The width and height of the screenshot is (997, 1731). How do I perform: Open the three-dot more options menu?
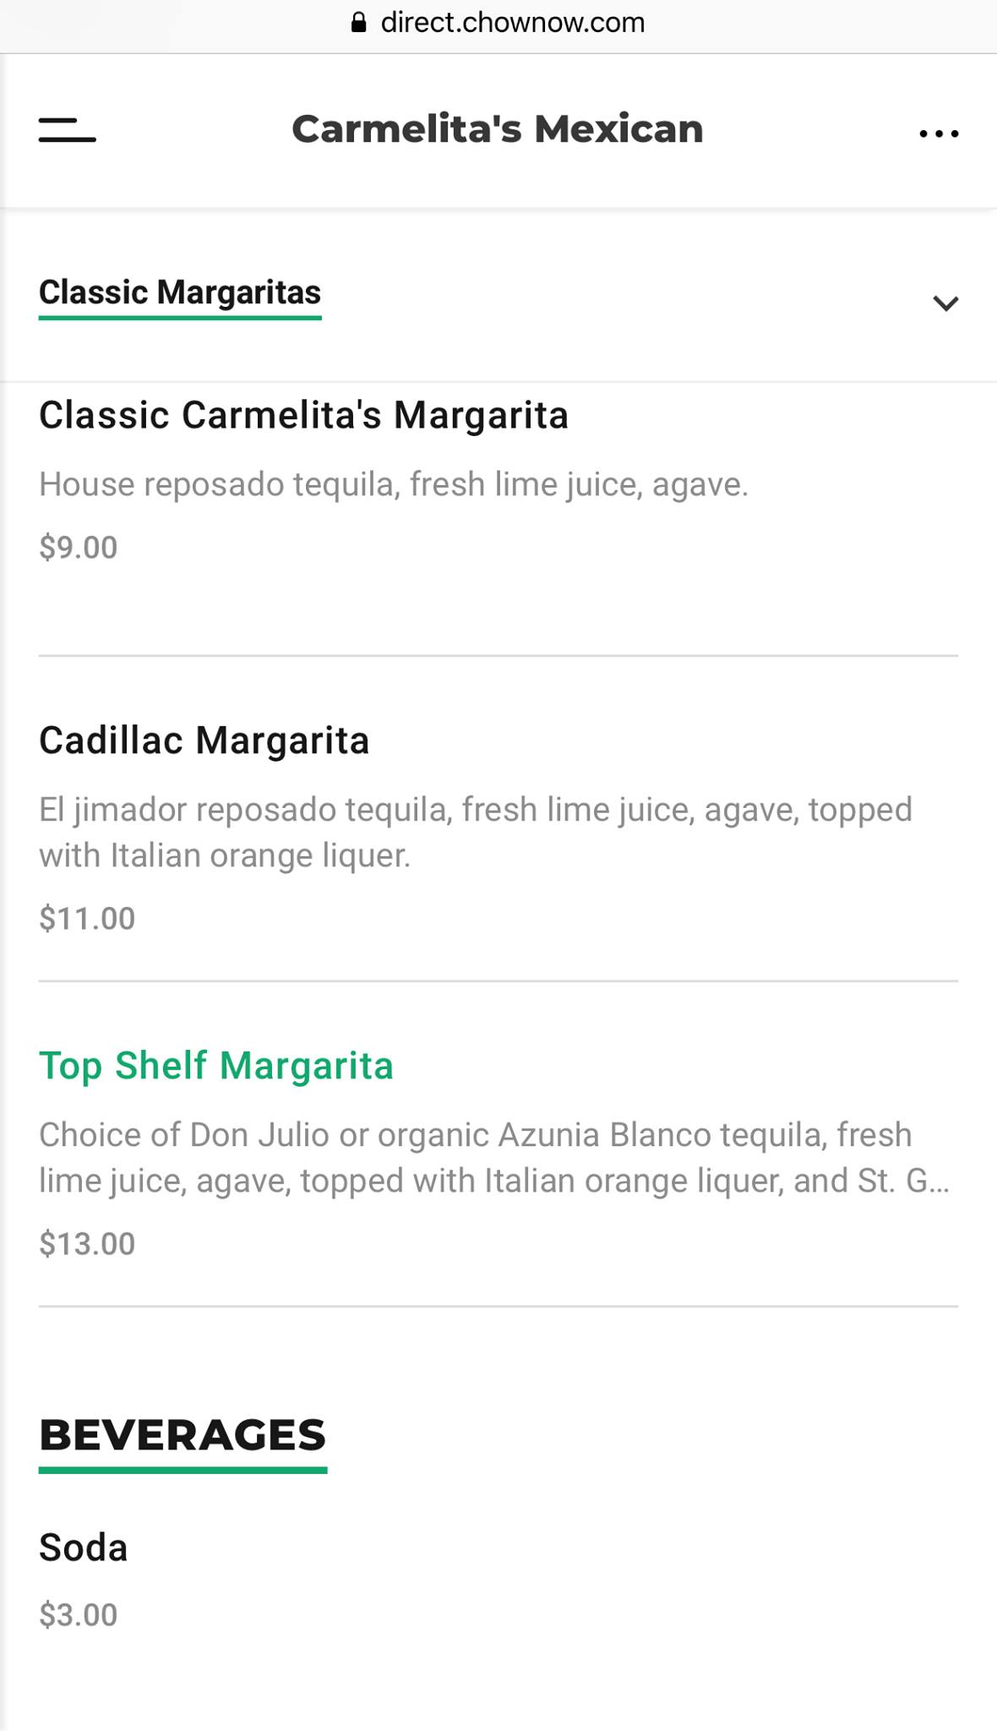click(939, 134)
